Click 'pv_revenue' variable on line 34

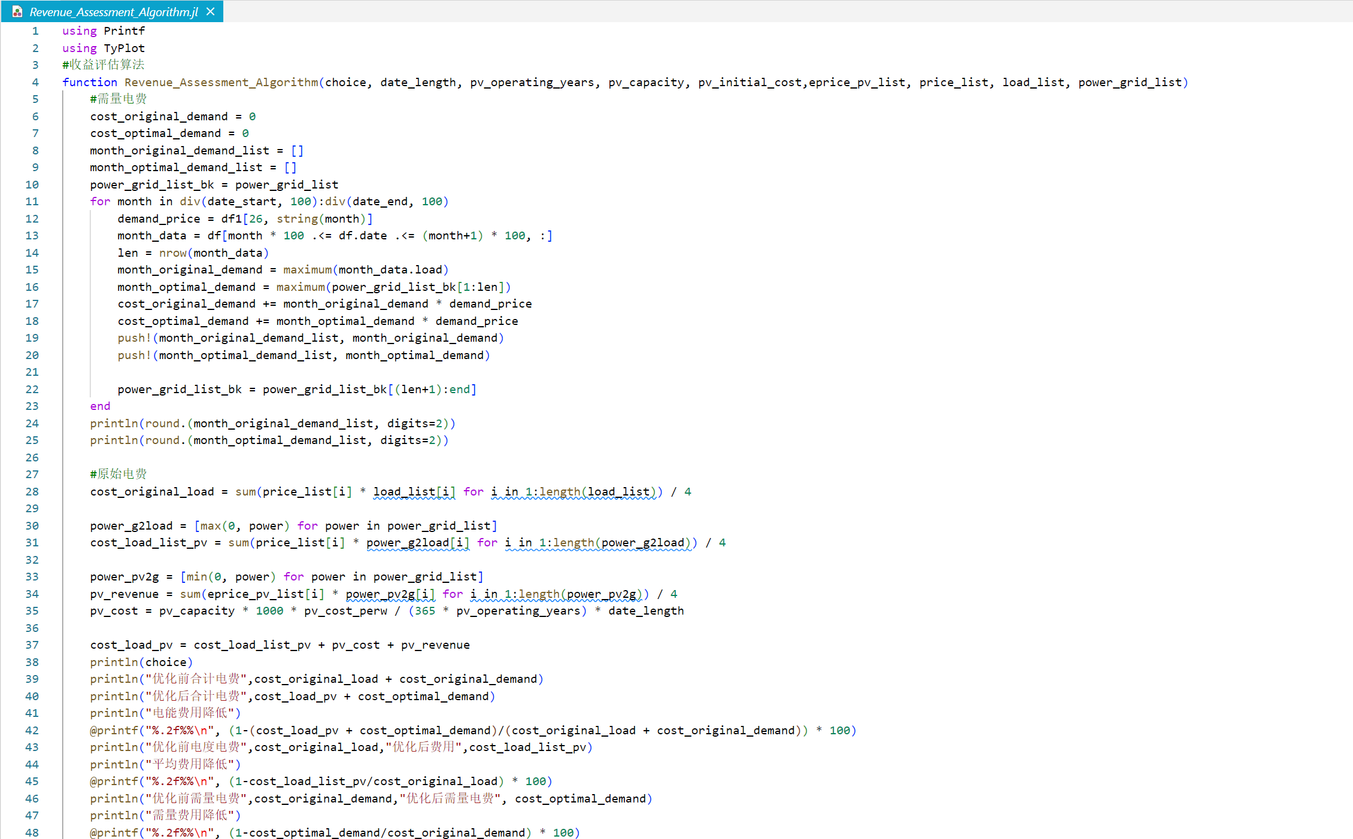[125, 594]
